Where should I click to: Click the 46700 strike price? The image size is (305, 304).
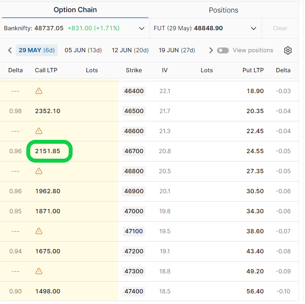tap(134, 151)
